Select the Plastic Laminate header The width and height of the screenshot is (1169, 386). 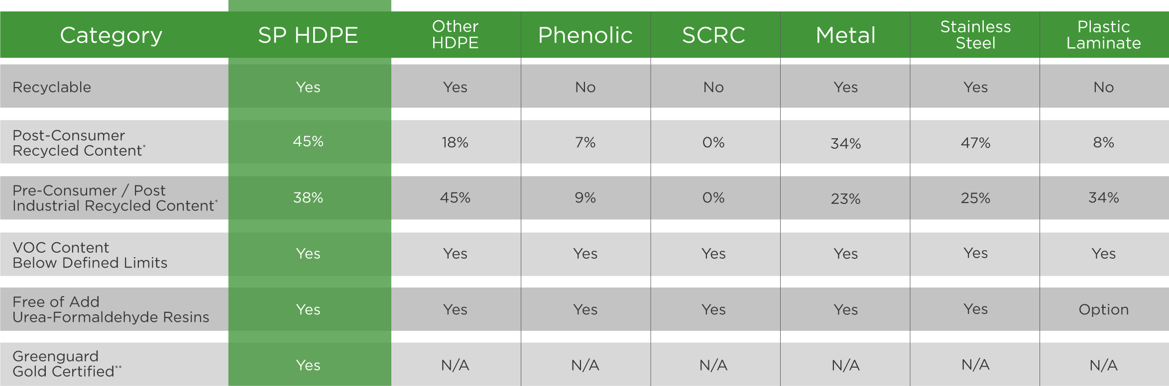1103,34
